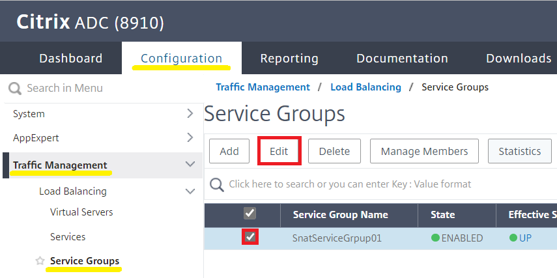Open the Reporting tab
Image resolution: width=557 pixels, height=278 pixels.
pos(289,58)
